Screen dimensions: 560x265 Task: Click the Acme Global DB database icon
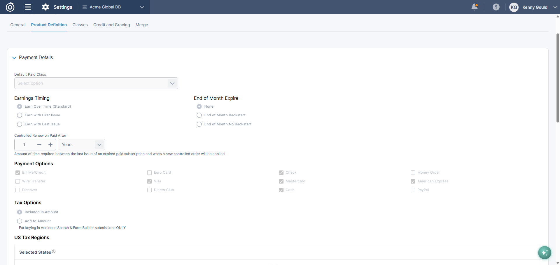point(85,7)
